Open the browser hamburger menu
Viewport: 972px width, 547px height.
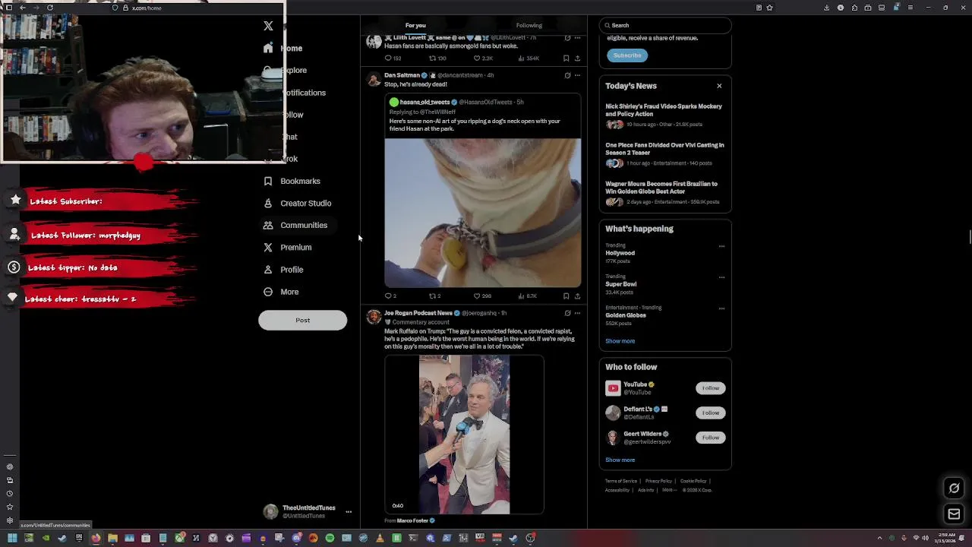[911, 8]
